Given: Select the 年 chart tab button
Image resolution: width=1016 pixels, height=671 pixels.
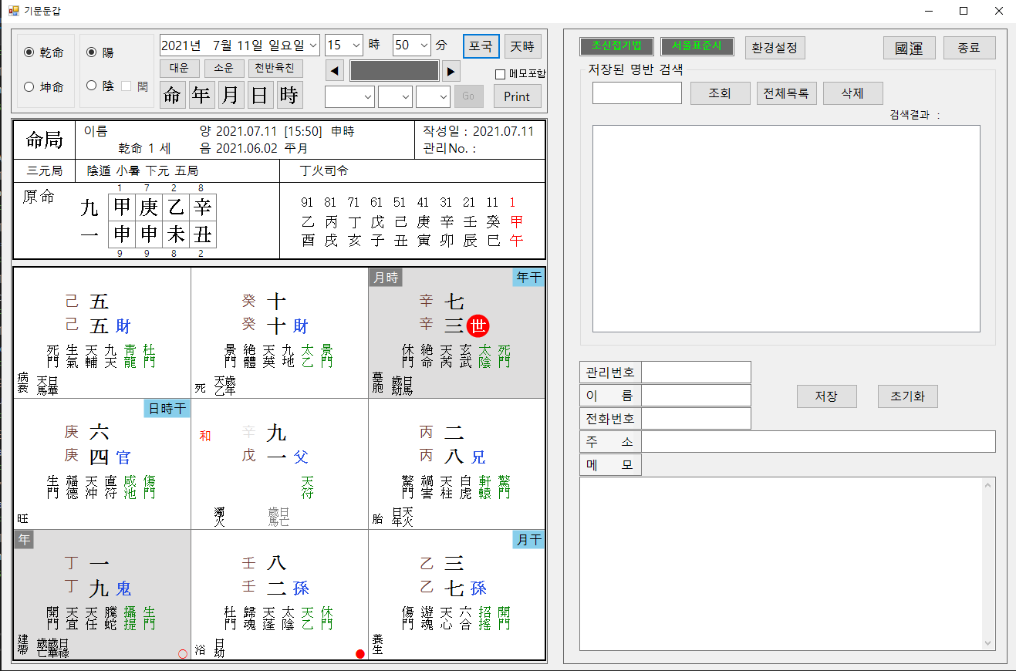Looking at the screenshot, I should [201, 95].
